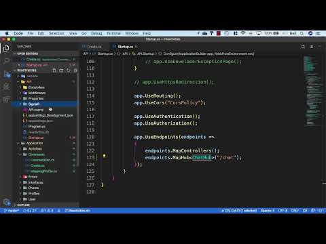Screen dimensions: 326x244
Task: Click the master branch in status bar
Action: (12, 211)
